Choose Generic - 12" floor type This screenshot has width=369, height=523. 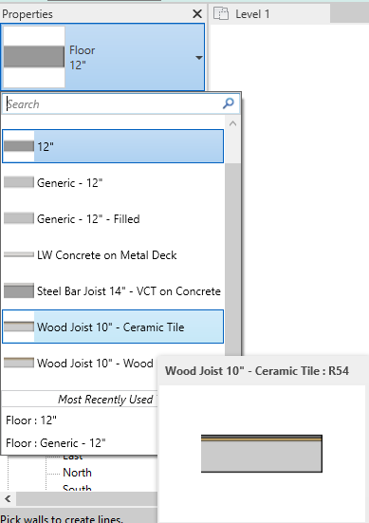(113, 183)
